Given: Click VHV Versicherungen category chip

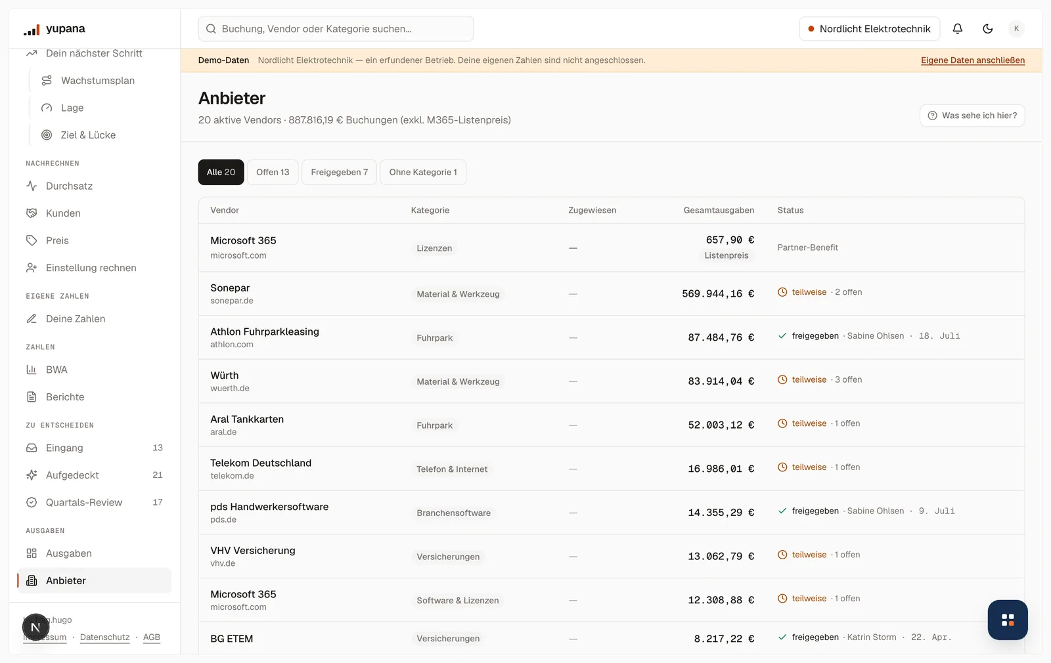Looking at the screenshot, I should [448, 557].
